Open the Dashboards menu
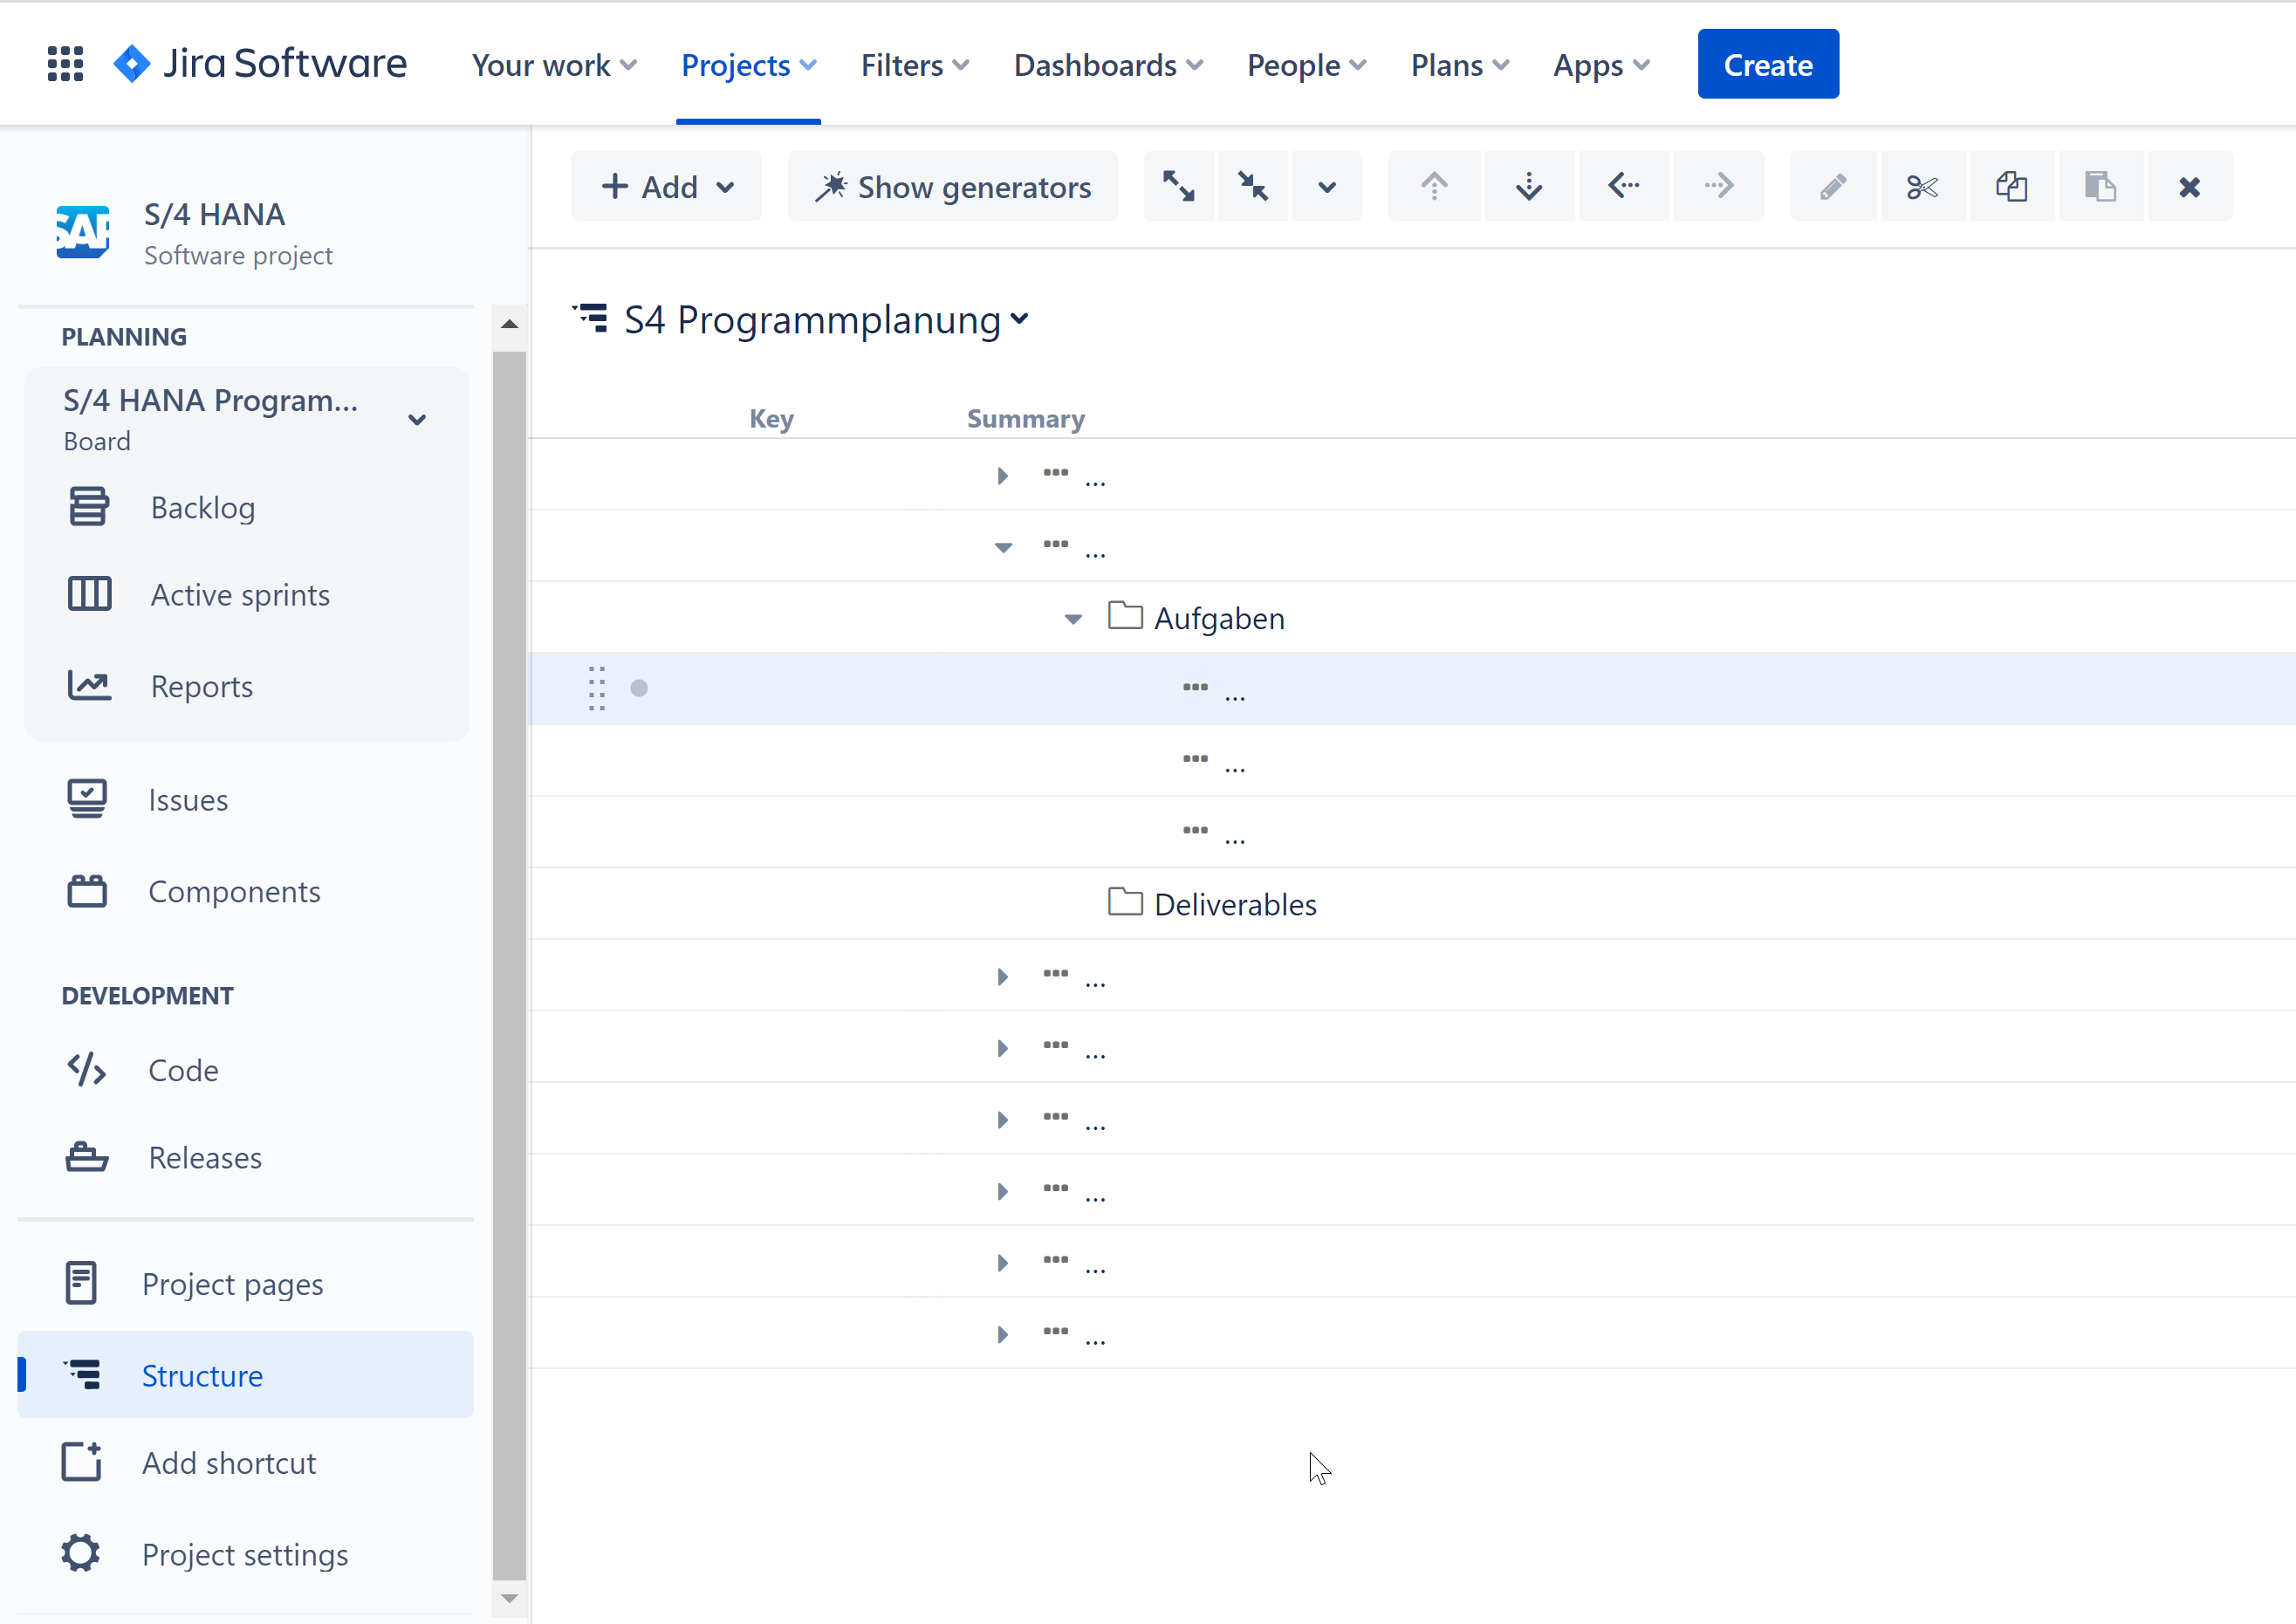 click(1107, 65)
